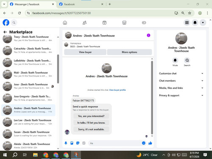Open the notifications bell in Facebook header
Viewport: 212px width, 159px height.
[x=195, y=22]
